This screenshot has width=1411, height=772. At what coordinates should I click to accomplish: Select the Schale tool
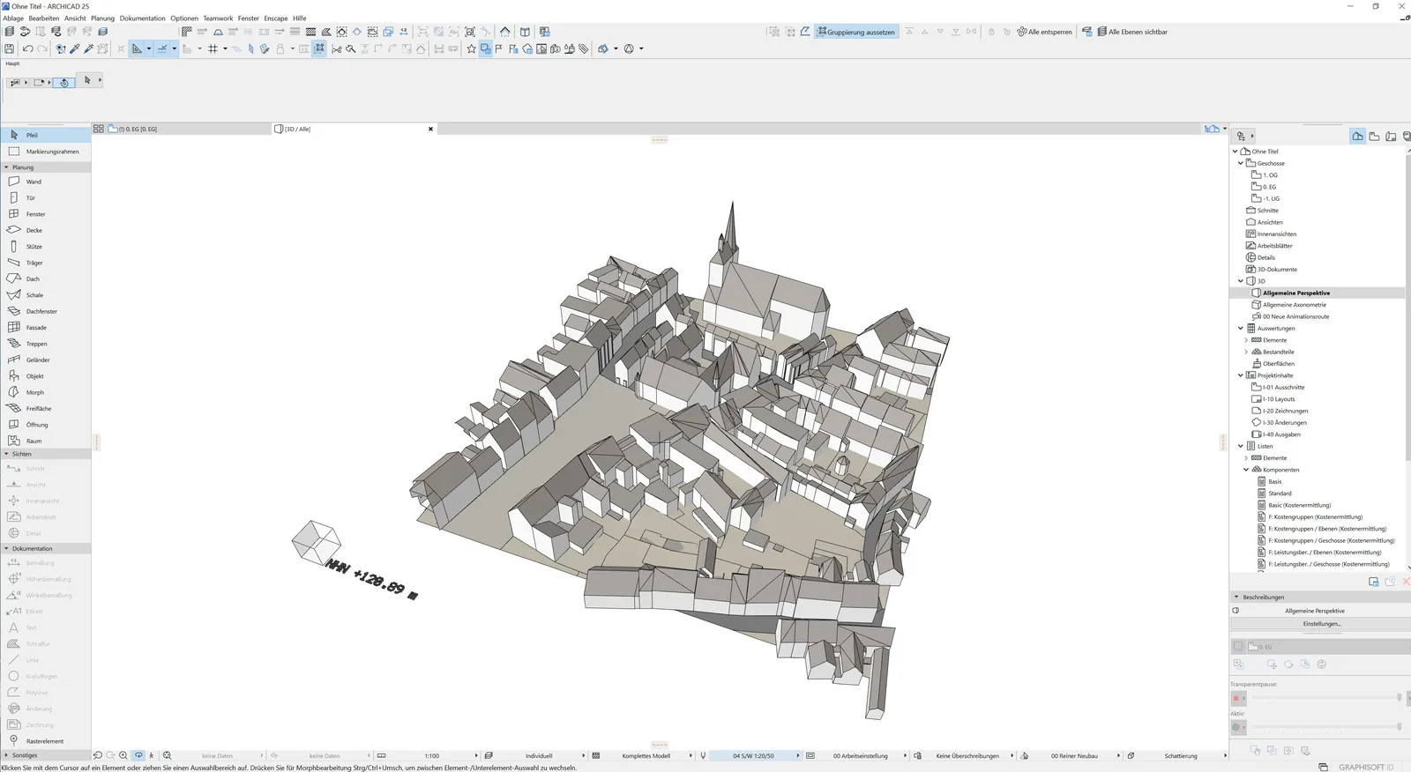coord(46,295)
